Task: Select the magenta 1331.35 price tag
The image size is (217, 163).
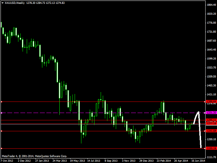Action: tap(211, 113)
